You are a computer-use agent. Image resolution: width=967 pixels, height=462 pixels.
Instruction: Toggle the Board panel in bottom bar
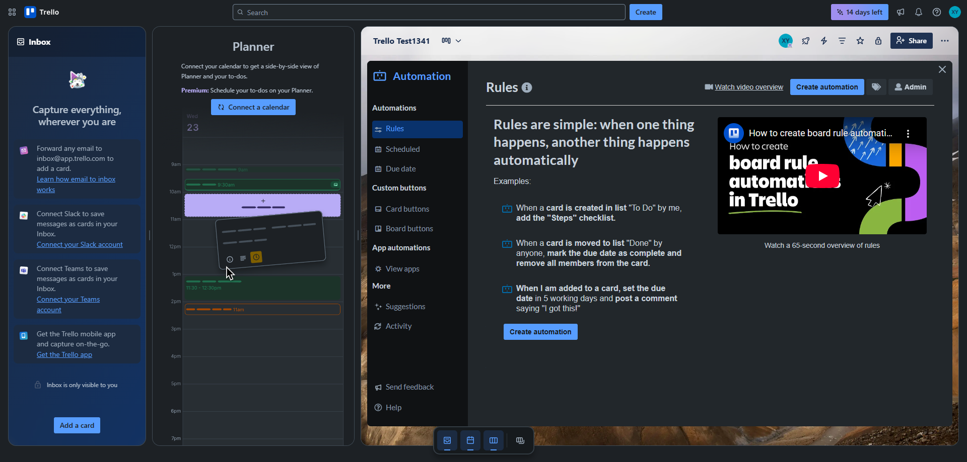(x=494, y=441)
